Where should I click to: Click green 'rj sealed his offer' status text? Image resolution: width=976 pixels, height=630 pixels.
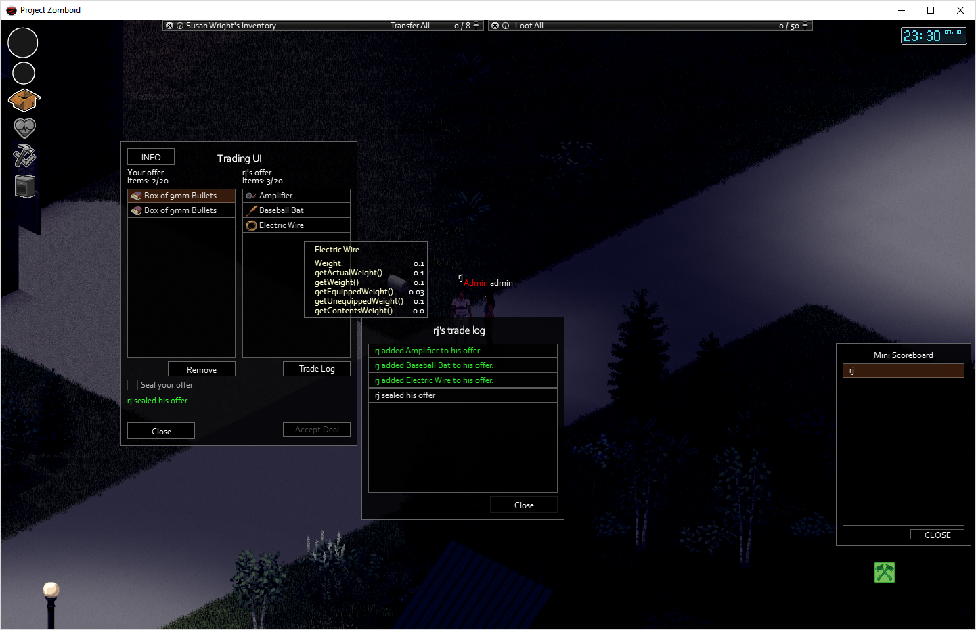pos(158,401)
